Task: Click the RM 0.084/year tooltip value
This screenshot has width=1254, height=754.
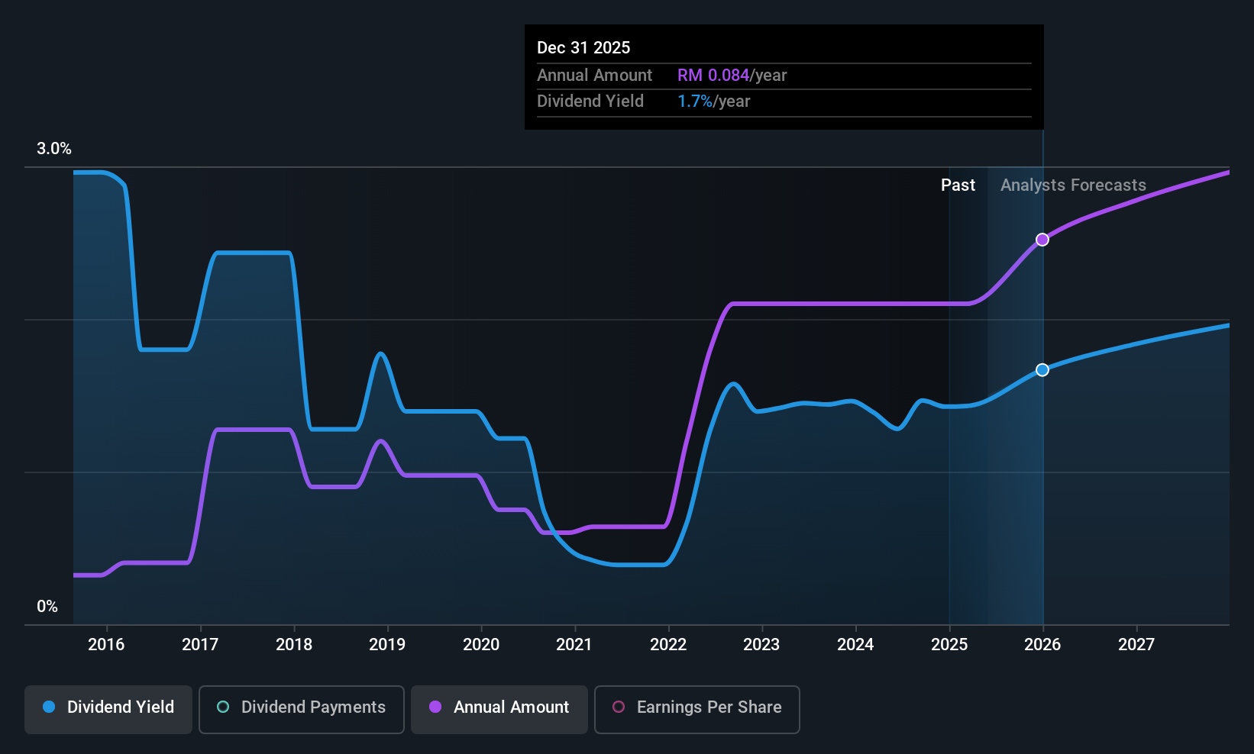Action: [x=732, y=76]
